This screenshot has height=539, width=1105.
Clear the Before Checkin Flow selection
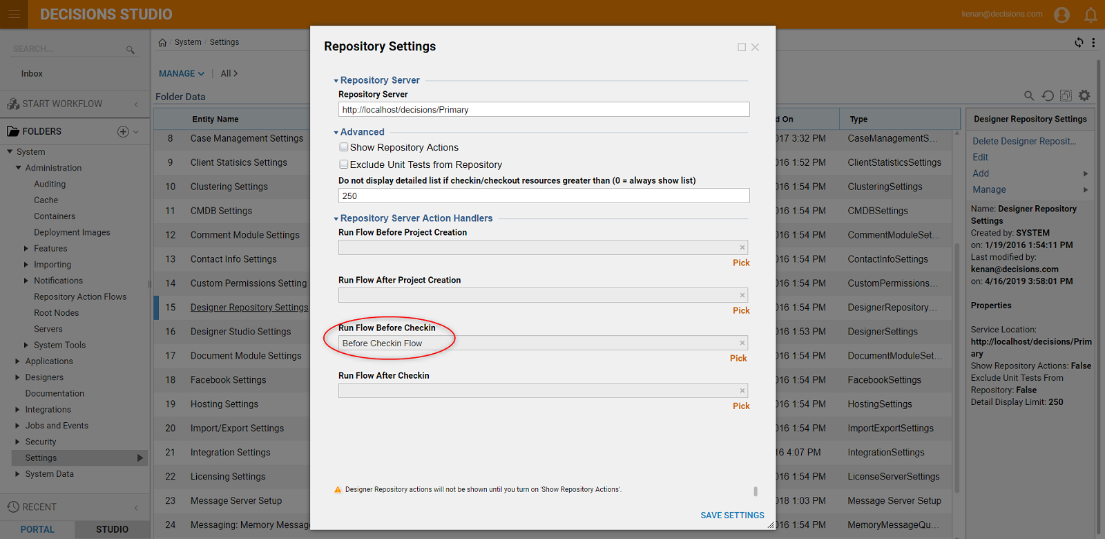(742, 343)
